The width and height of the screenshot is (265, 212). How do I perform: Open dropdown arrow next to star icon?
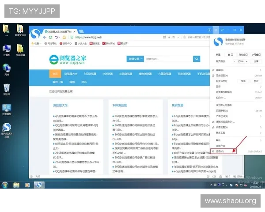tap(178, 38)
